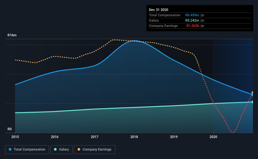
Task: Click the blue Total Compensation legend dot
Action: click(x=10, y=149)
